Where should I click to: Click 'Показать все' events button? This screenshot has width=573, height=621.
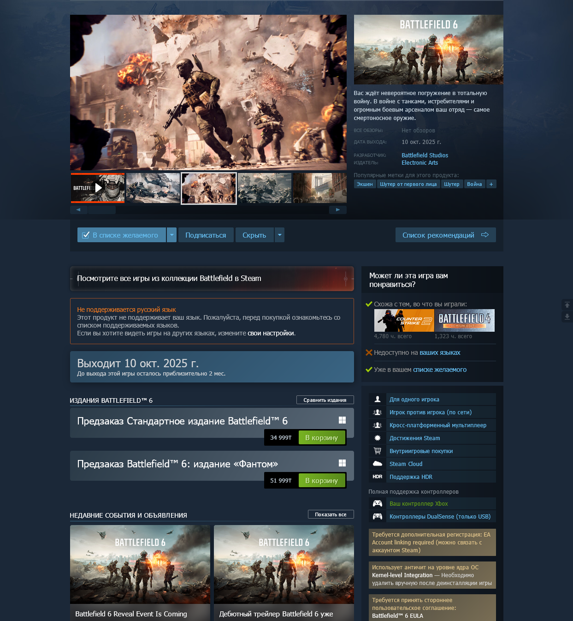click(331, 514)
